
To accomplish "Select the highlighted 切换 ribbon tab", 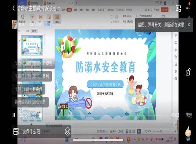I will (69, 10).
